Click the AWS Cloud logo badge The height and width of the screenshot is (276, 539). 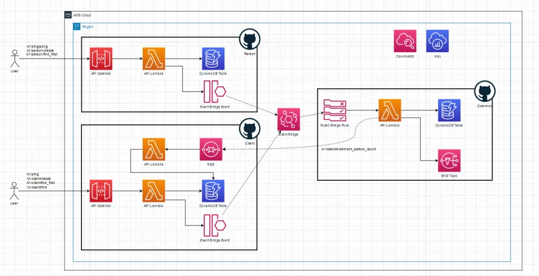(68, 15)
